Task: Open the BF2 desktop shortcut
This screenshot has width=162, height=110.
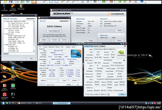Action: click(13, 95)
